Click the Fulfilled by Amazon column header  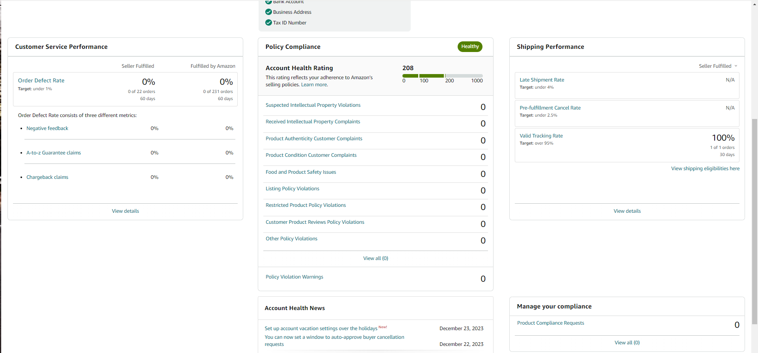[213, 66]
